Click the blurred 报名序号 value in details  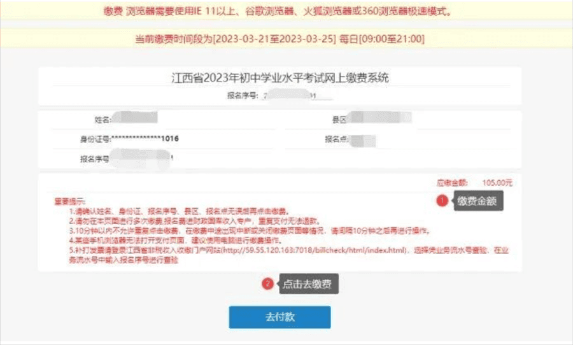[140, 158]
